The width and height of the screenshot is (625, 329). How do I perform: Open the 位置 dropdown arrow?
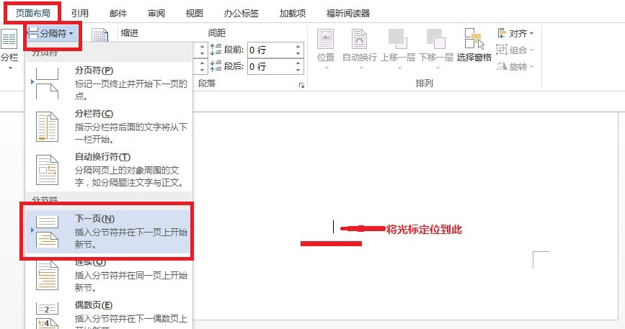327,68
